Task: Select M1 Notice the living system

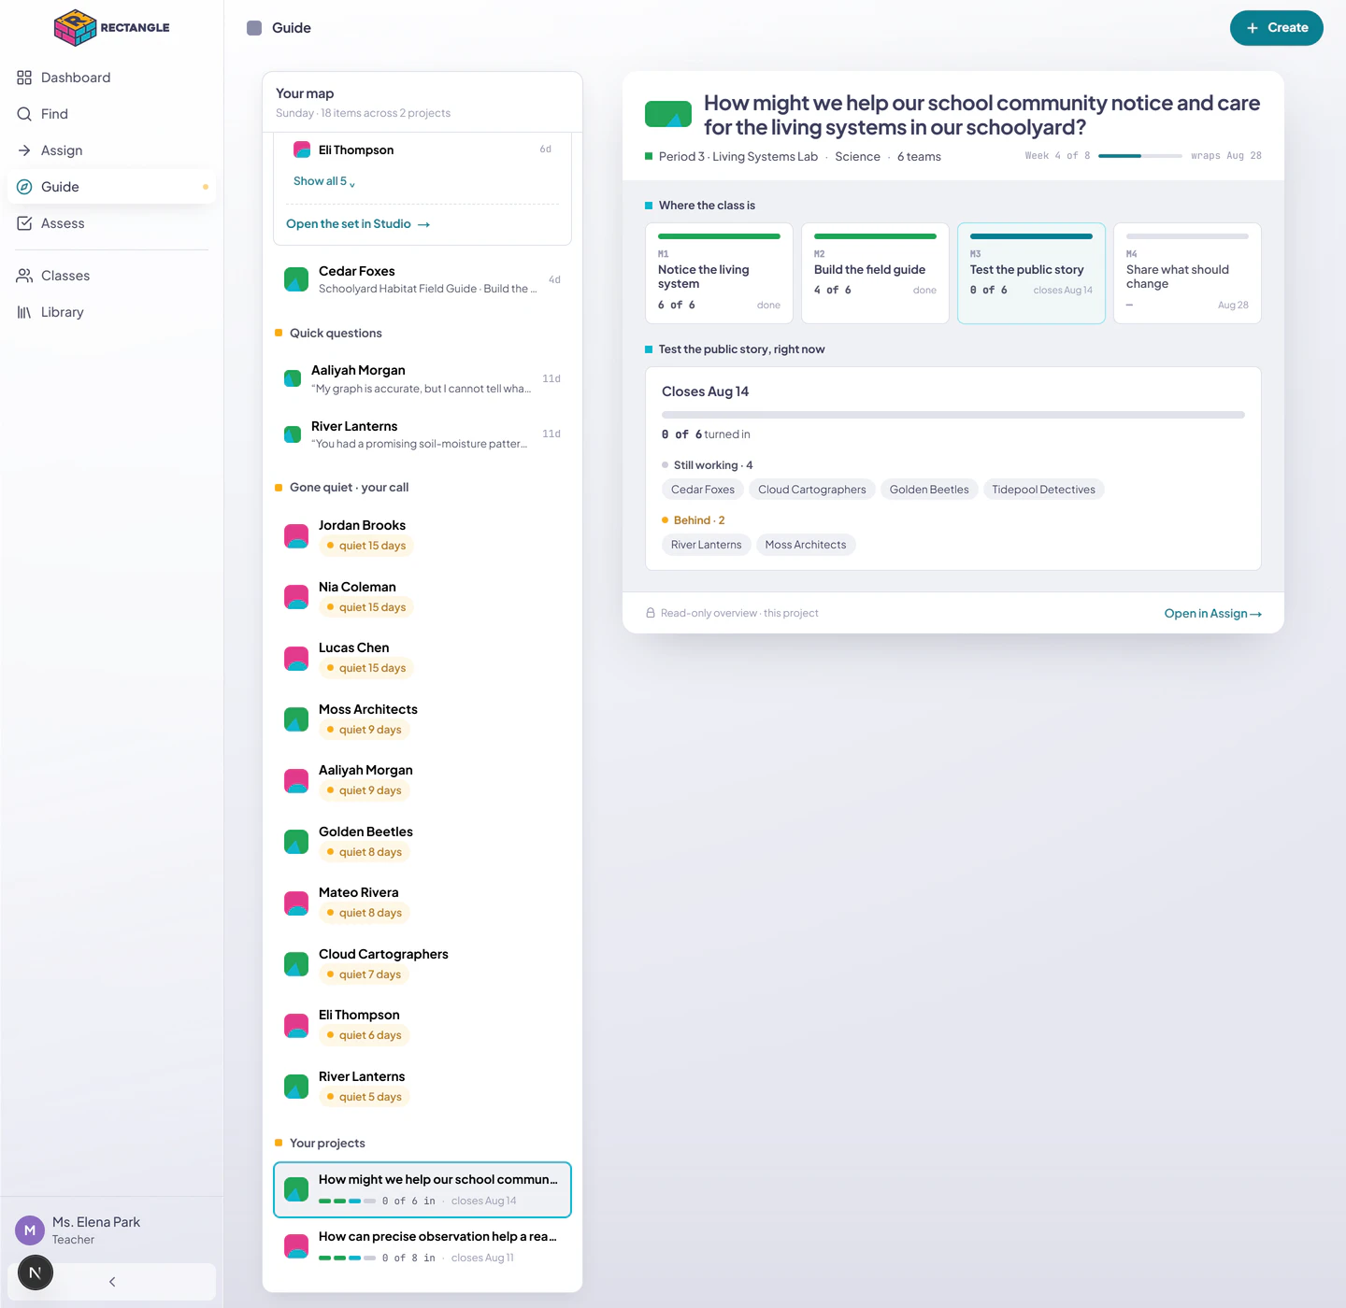Action: click(719, 273)
